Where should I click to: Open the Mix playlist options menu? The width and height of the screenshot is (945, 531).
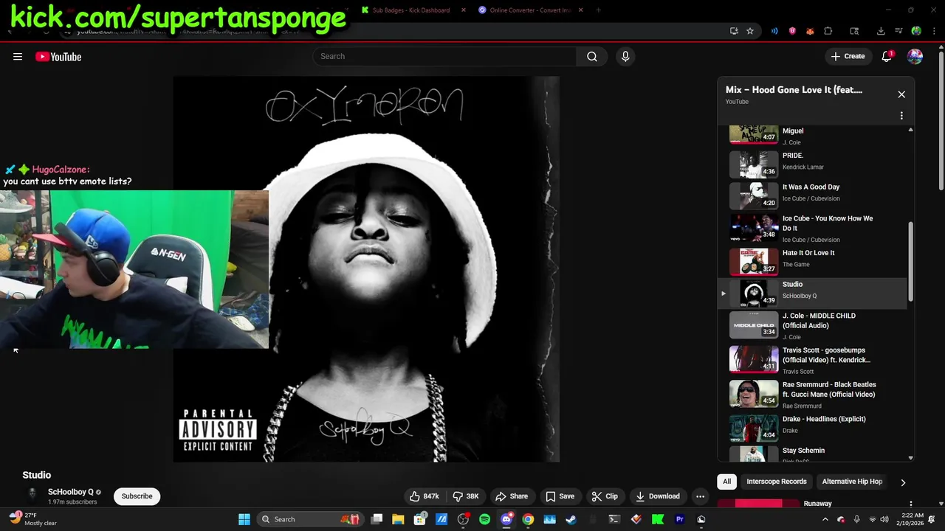tap(901, 116)
